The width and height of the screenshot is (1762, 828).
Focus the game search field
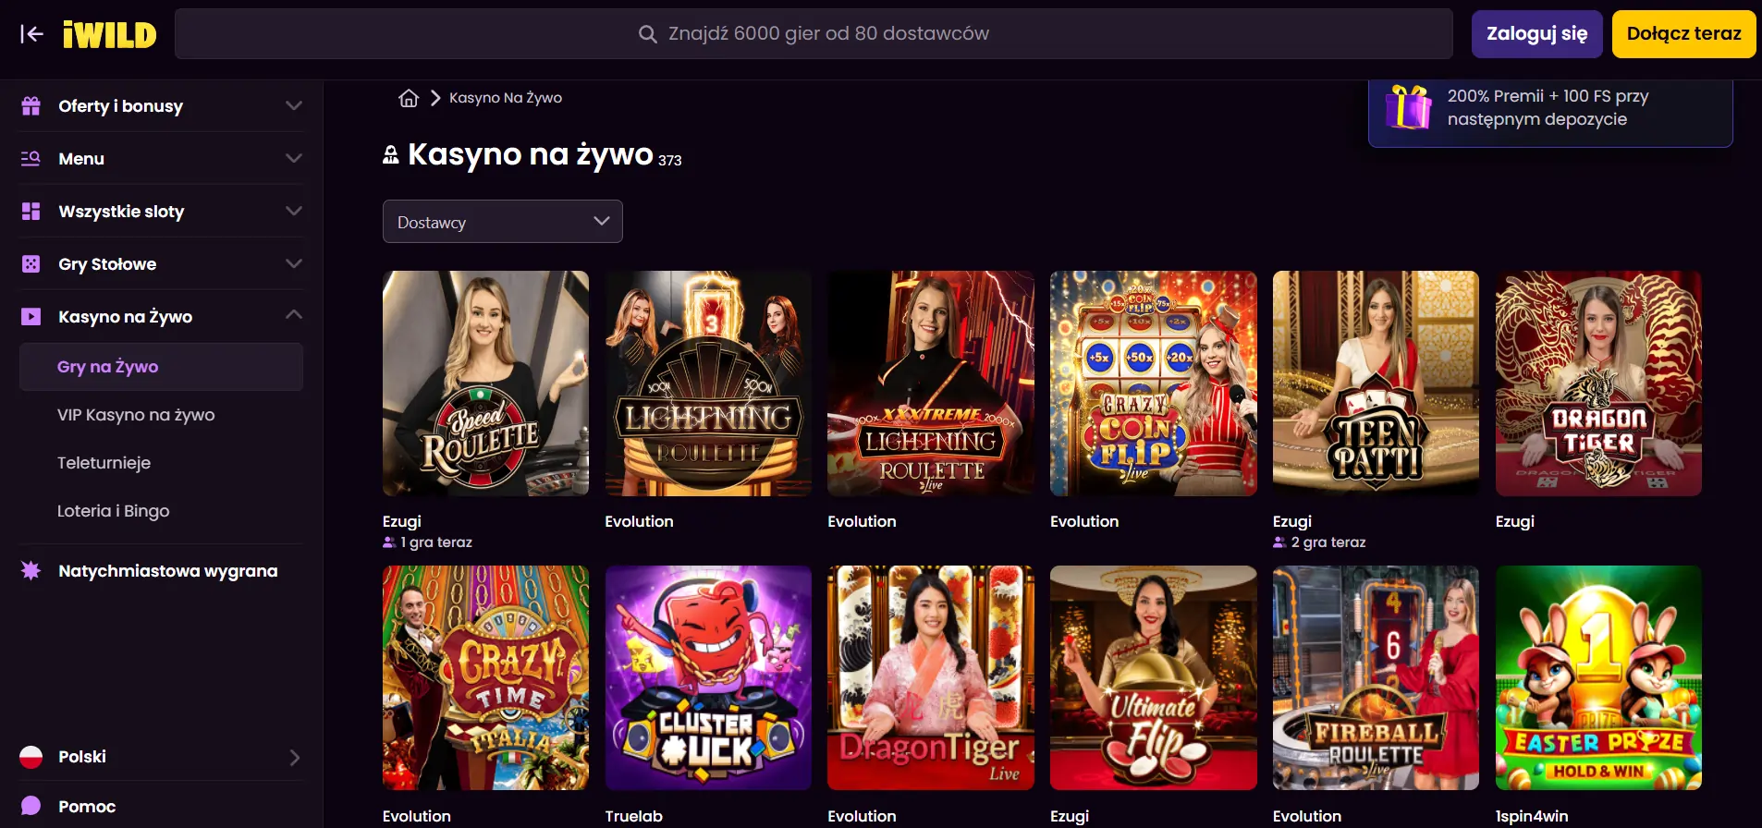click(814, 34)
